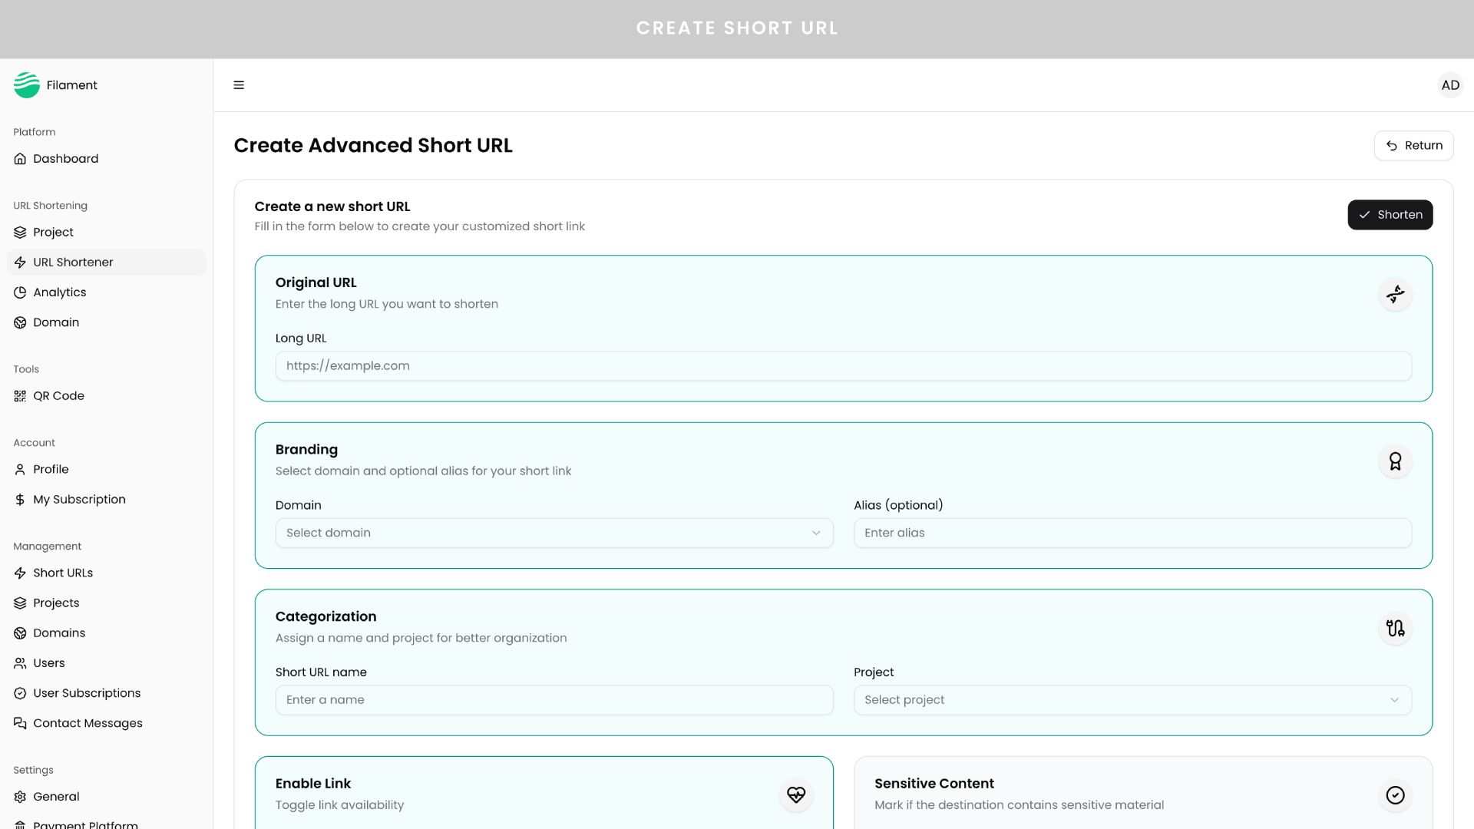Screen dimensions: 1474x829
Task: Expand the Select project dropdown
Action: [x=1132, y=700]
